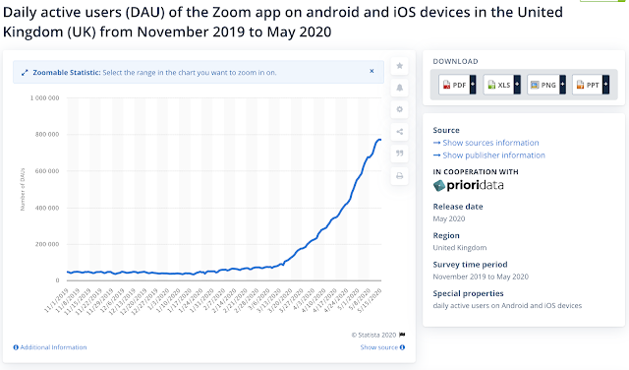
Task: Expand PNG download plus arrow
Action: click(x=562, y=85)
